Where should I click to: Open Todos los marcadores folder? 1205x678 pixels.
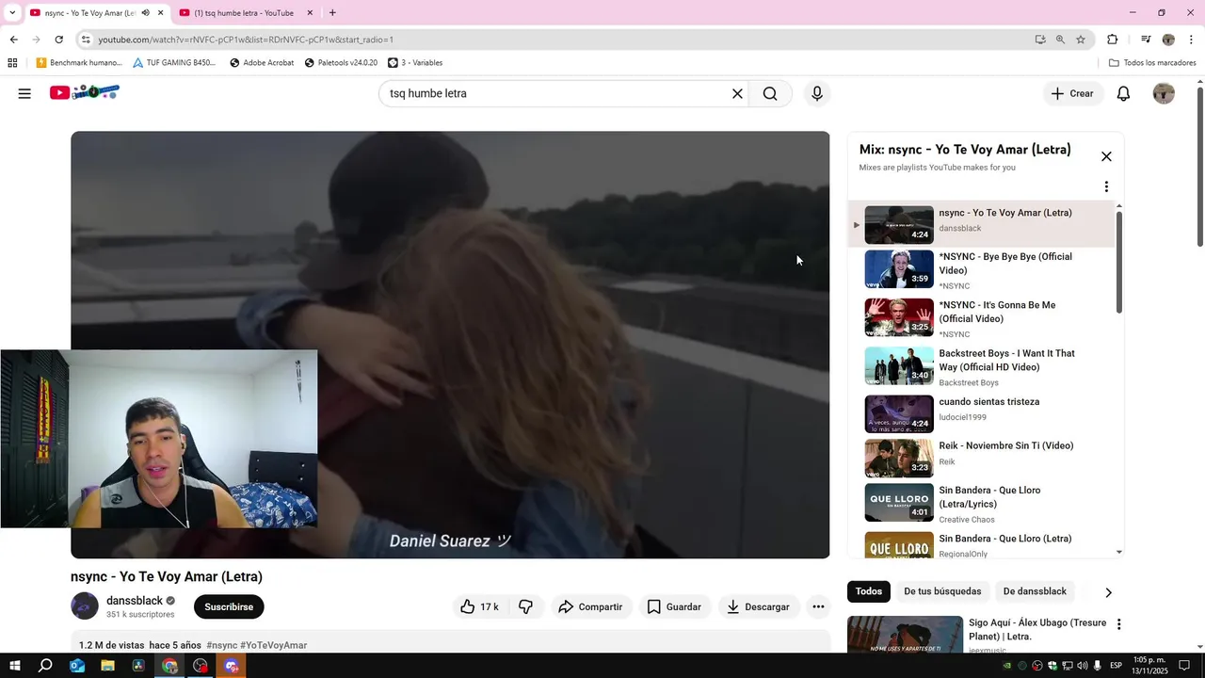coord(1152,63)
